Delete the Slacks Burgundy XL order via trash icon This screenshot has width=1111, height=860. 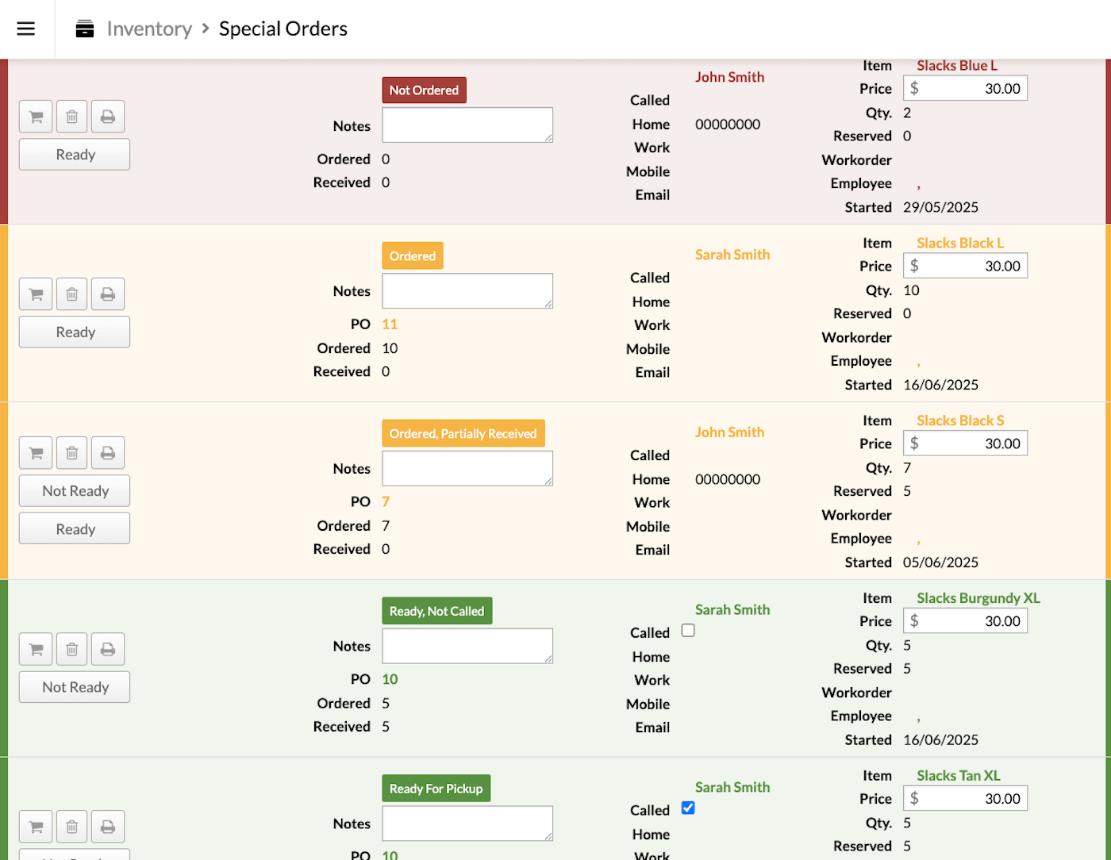[x=71, y=649]
